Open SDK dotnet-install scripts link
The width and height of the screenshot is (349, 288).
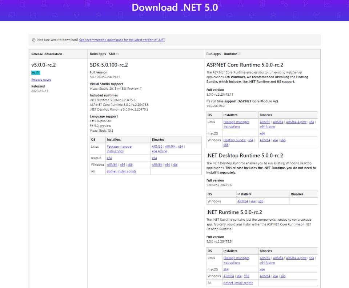pos(121,171)
